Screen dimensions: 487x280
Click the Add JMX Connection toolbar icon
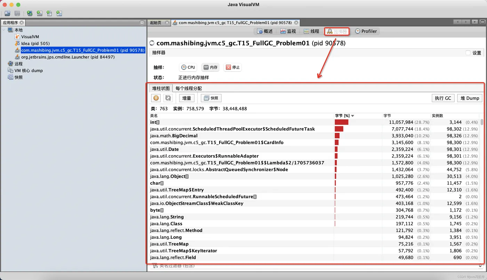pyautogui.click(x=40, y=14)
